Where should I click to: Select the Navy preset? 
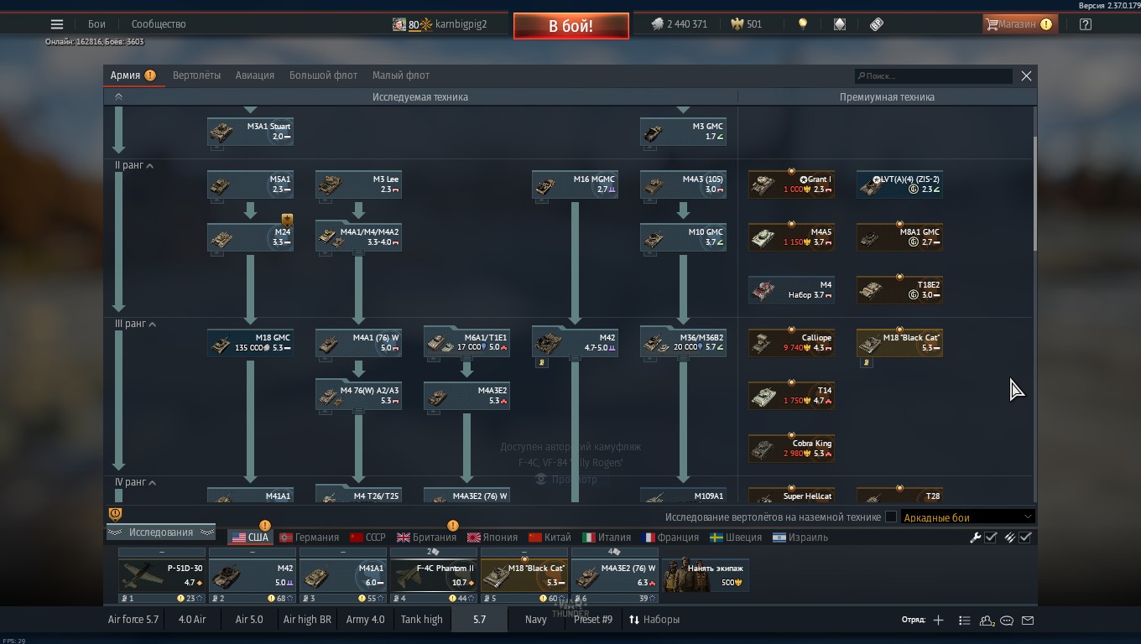coord(536,620)
